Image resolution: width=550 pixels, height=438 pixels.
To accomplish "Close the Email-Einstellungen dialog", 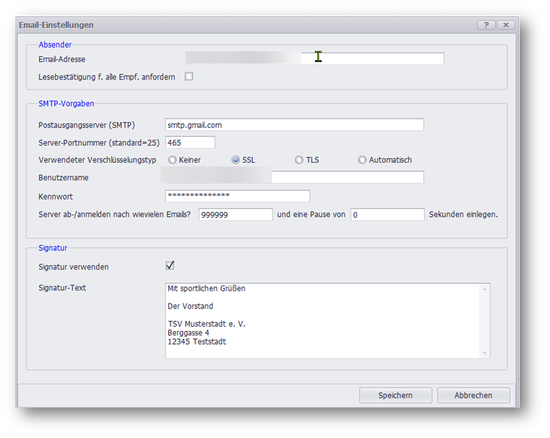I will tap(504, 25).
